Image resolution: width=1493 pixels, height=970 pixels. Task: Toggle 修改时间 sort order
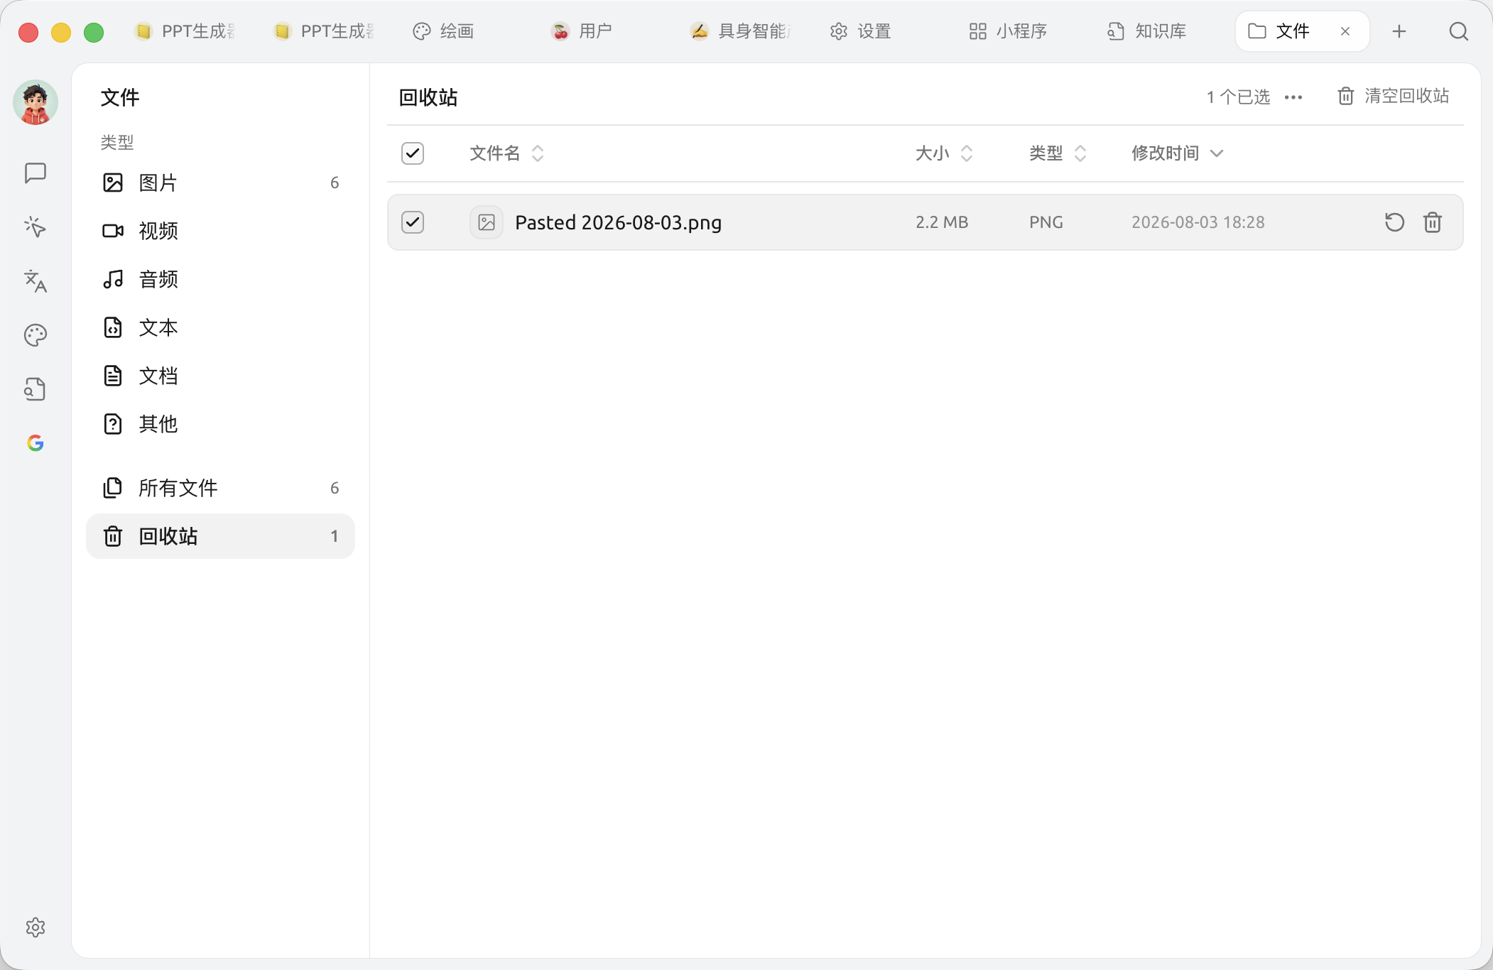click(x=1177, y=153)
